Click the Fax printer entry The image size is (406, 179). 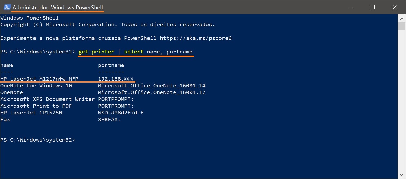click(x=5, y=120)
